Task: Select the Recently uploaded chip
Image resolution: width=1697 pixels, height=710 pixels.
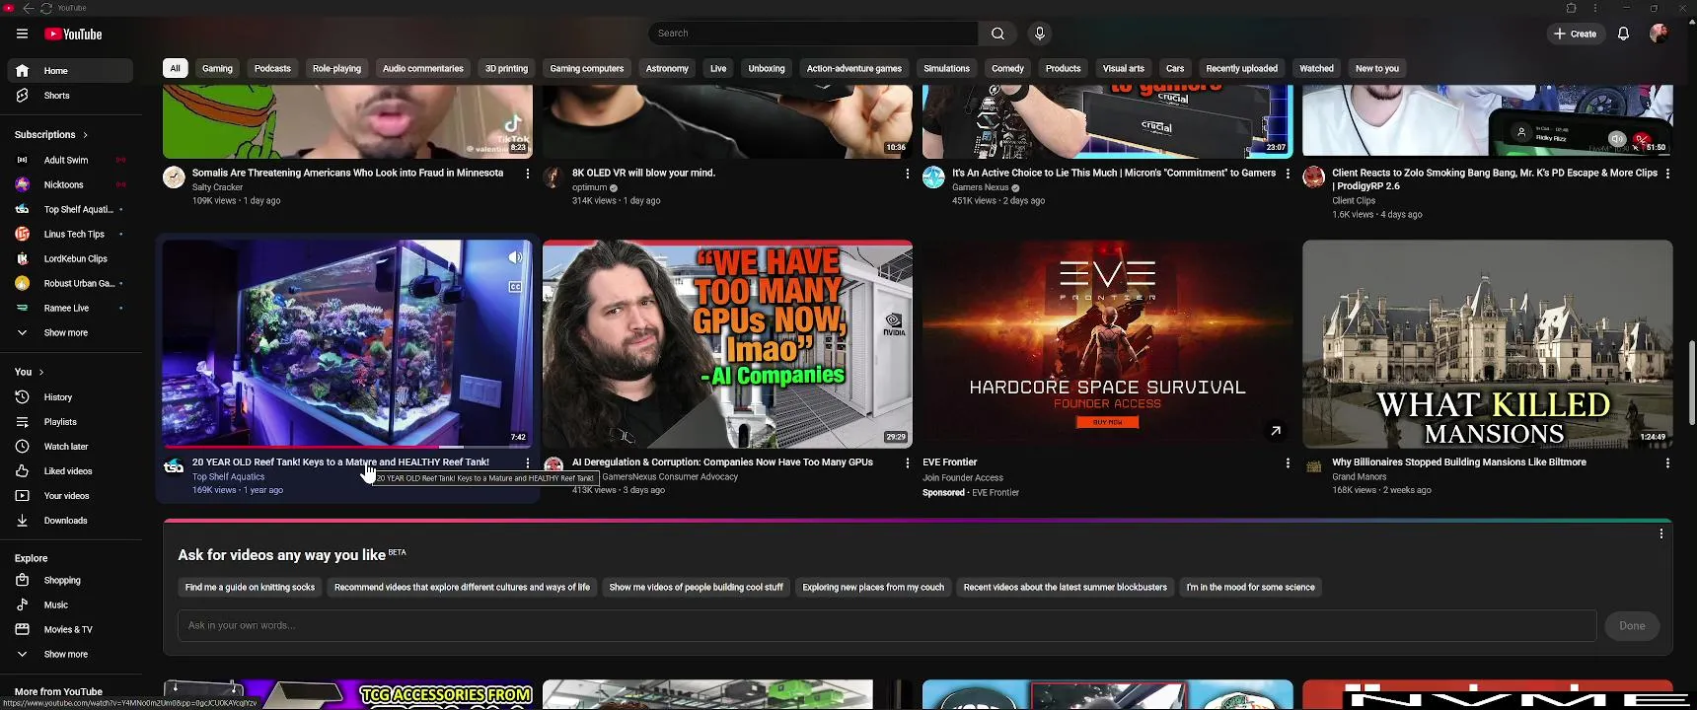Action: pos(1241,69)
